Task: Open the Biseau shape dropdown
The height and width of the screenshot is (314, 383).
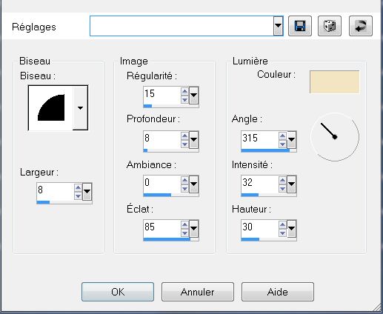Action: (80, 108)
